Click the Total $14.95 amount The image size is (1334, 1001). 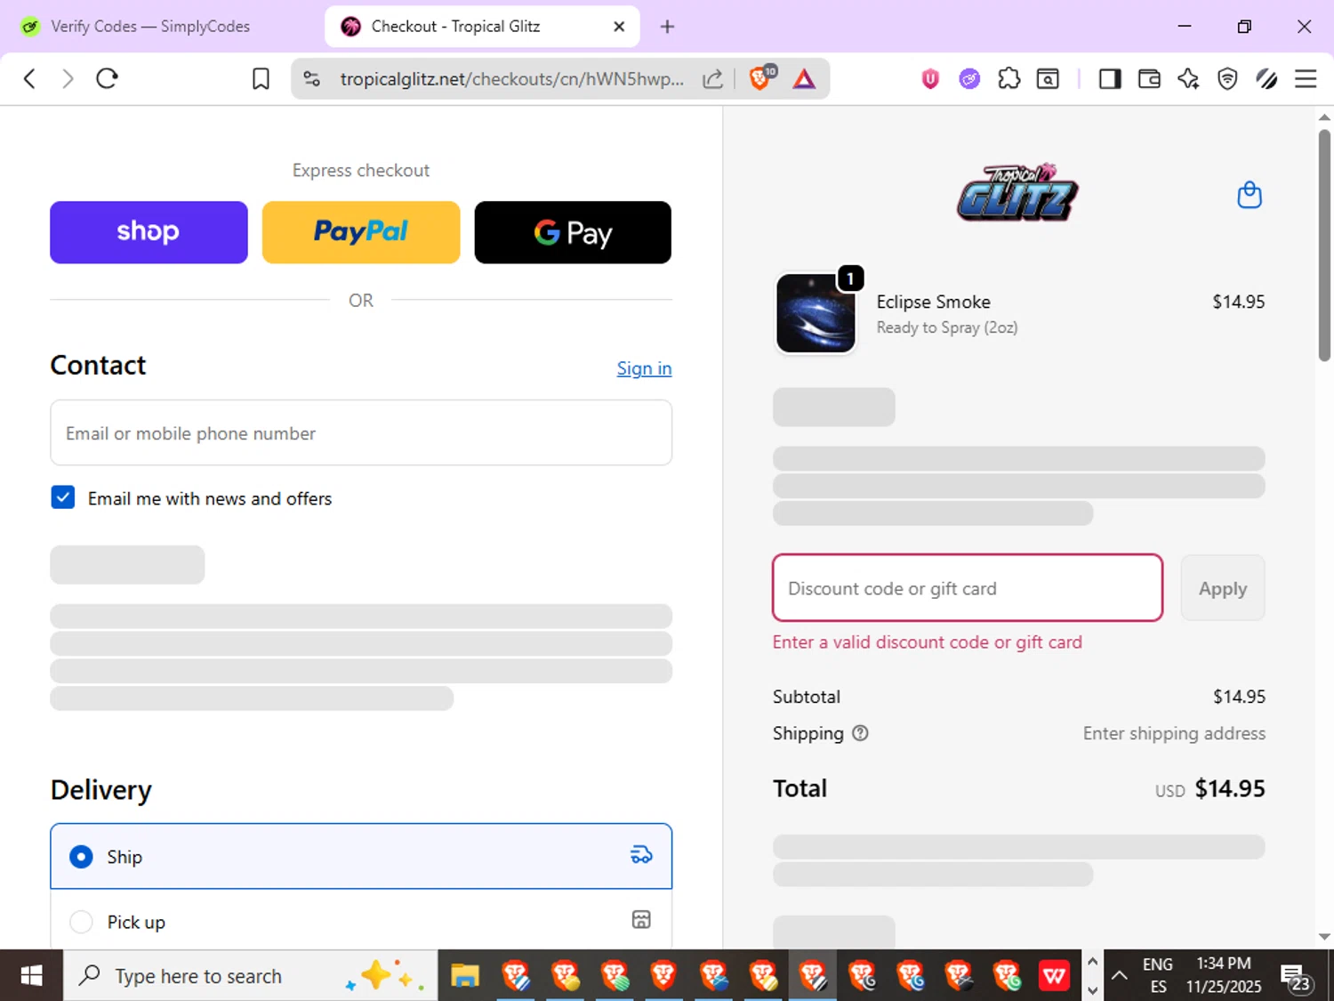[1230, 788]
